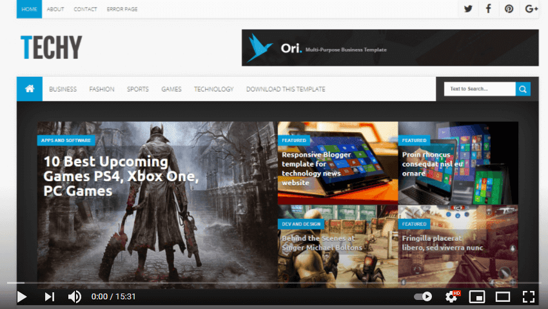Open video settings gear
The image size is (548, 309).
click(x=451, y=297)
